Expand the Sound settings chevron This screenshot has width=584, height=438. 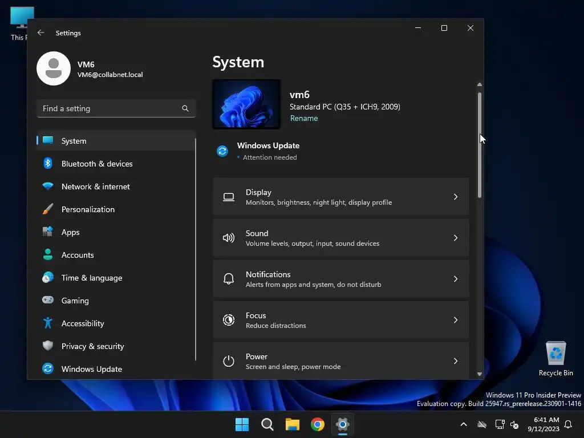[456, 238]
